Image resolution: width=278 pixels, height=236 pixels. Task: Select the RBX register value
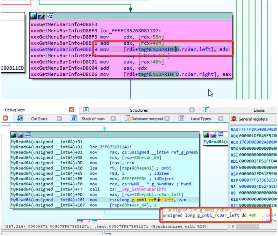click(258, 136)
